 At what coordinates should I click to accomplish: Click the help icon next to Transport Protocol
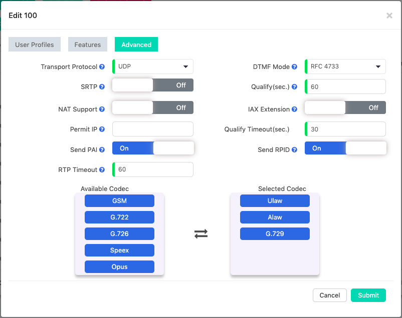point(102,67)
